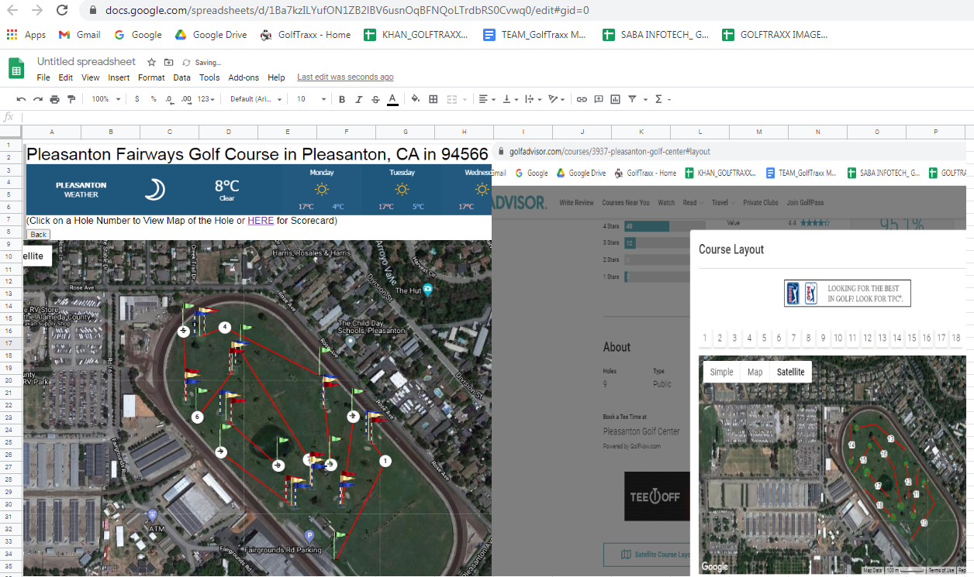Open 'Last edit was seconds ago' link
The width and height of the screenshot is (974, 577).
pyautogui.click(x=345, y=77)
